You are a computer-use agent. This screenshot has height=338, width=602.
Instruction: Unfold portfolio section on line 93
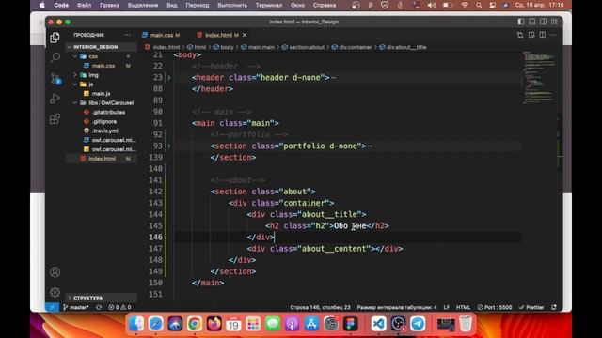169,146
